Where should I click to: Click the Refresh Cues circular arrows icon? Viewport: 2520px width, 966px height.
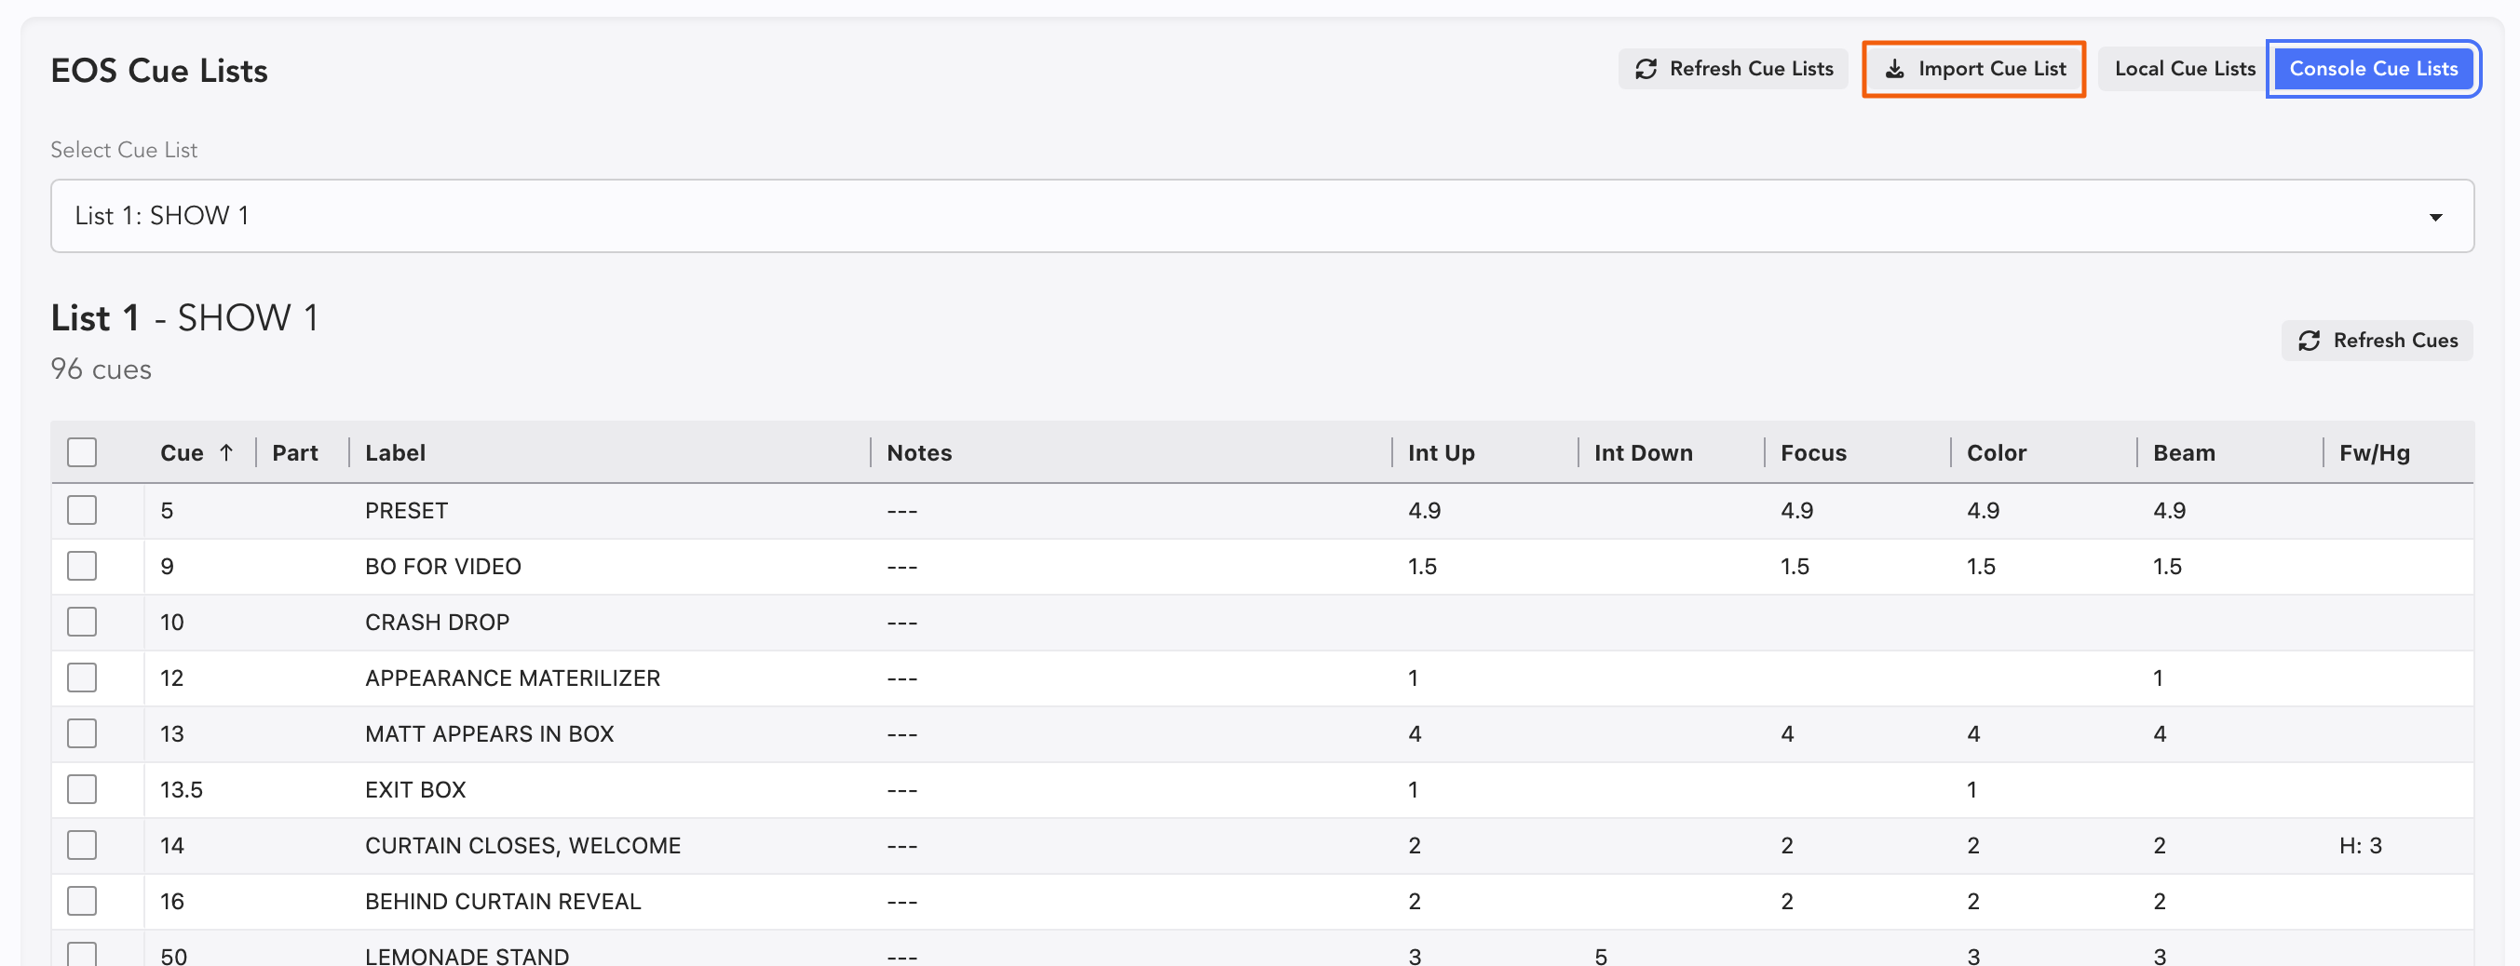[2309, 341]
